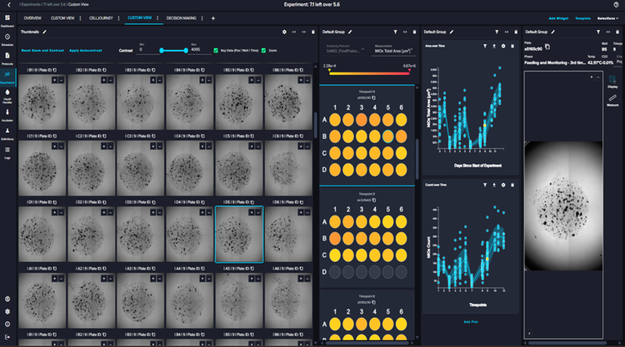
Task: Switch to the first Custom View tab
Action: (62, 18)
